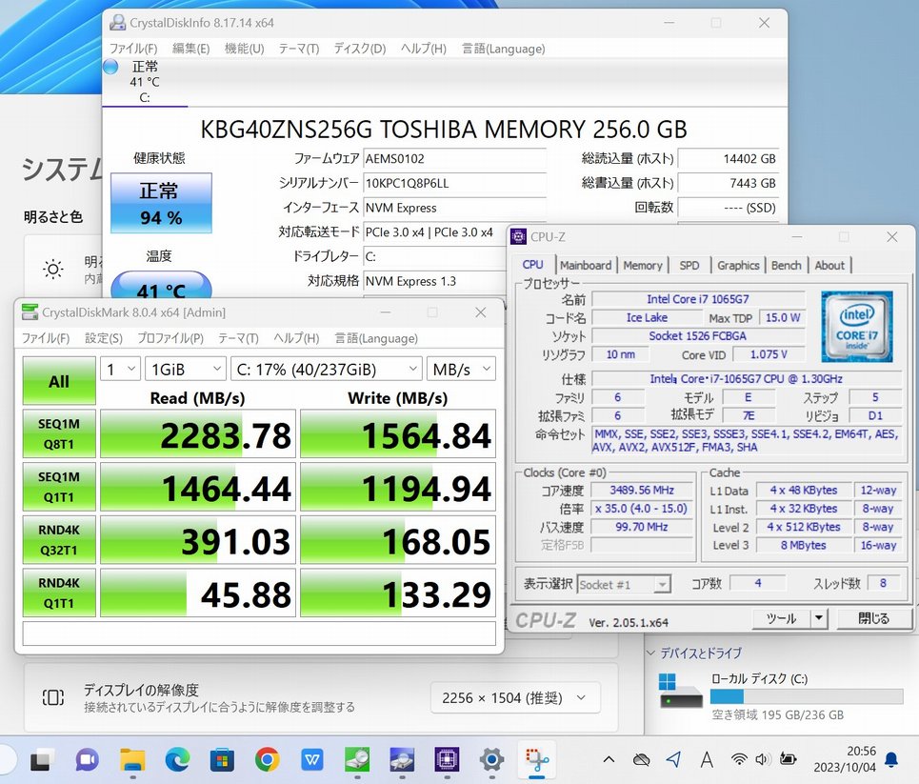Click the Task View taskbar icon
The image size is (919, 784).
tap(40, 760)
